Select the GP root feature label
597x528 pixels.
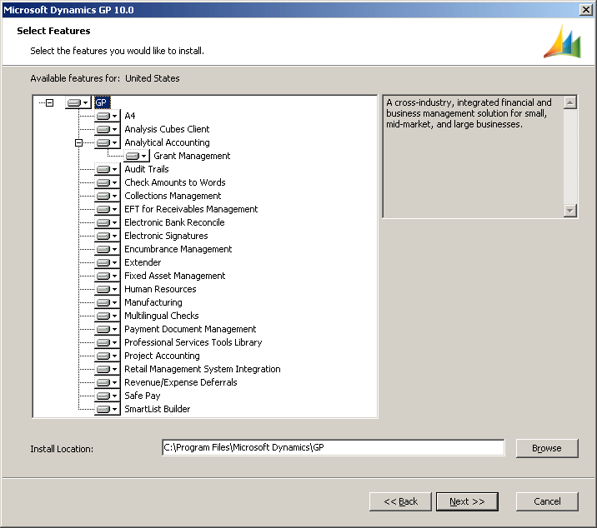click(102, 102)
